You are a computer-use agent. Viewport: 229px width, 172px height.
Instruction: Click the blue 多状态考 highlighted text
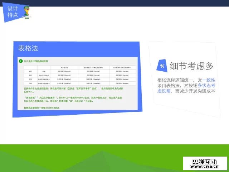(x=206, y=85)
